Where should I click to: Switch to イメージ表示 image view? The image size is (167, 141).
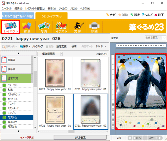point(27,138)
